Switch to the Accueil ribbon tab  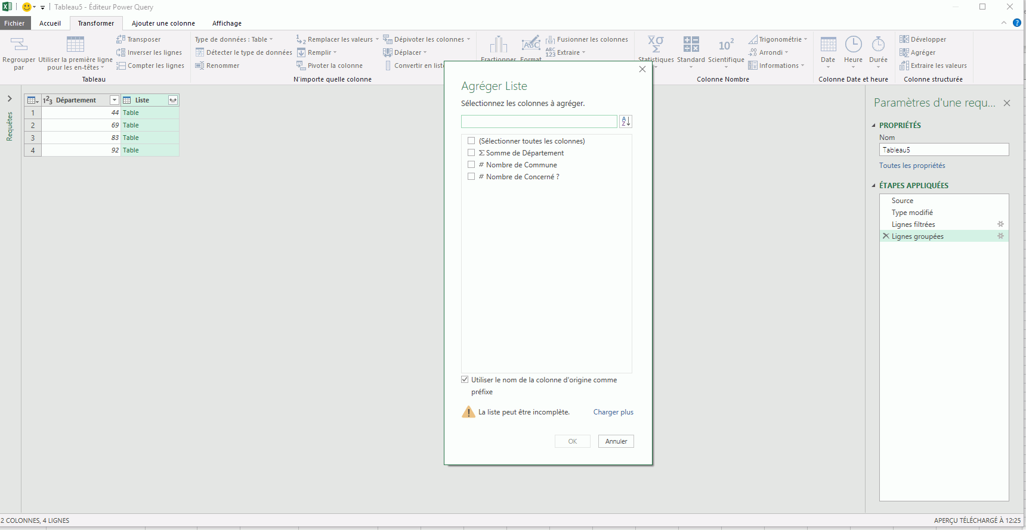point(50,23)
